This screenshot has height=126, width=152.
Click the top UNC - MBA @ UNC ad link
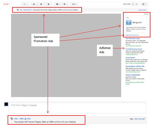click(26, 10)
